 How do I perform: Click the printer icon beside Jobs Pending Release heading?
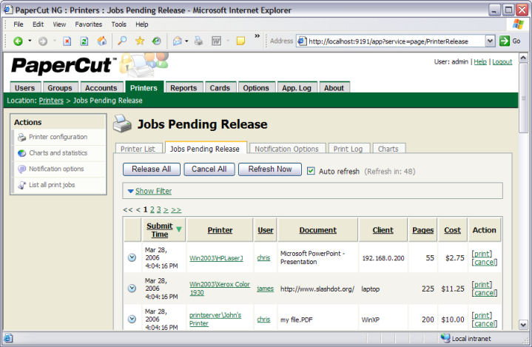click(x=122, y=124)
